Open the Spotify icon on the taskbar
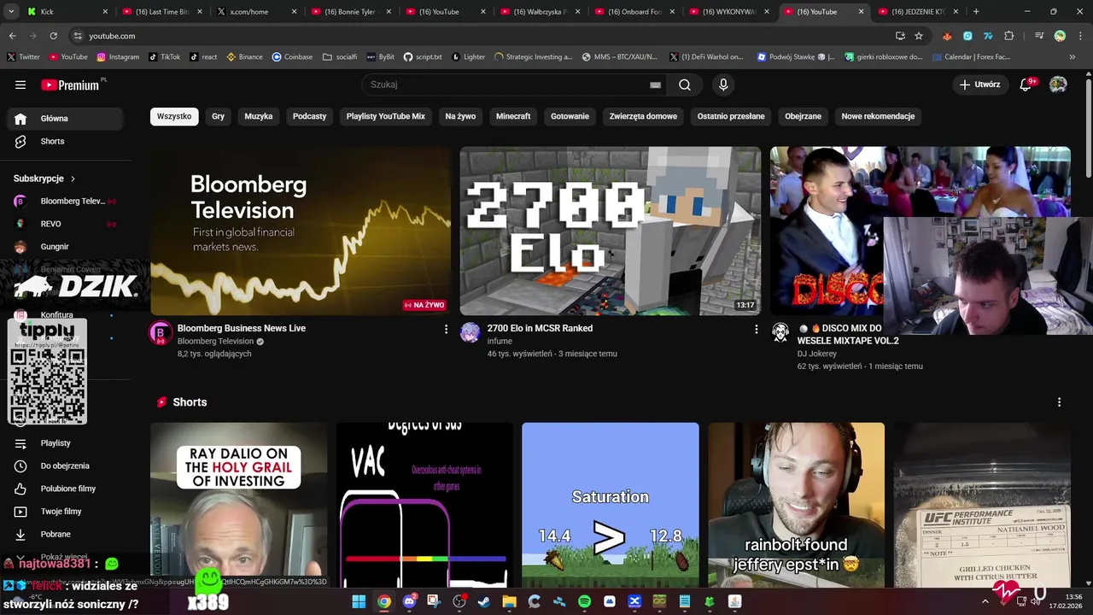This screenshot has width=1093, height=615. tap(584, 601)
